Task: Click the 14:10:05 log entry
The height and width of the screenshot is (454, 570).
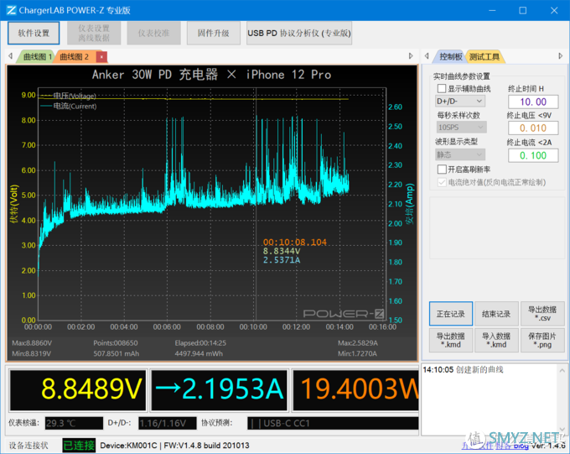Action: 463,370
